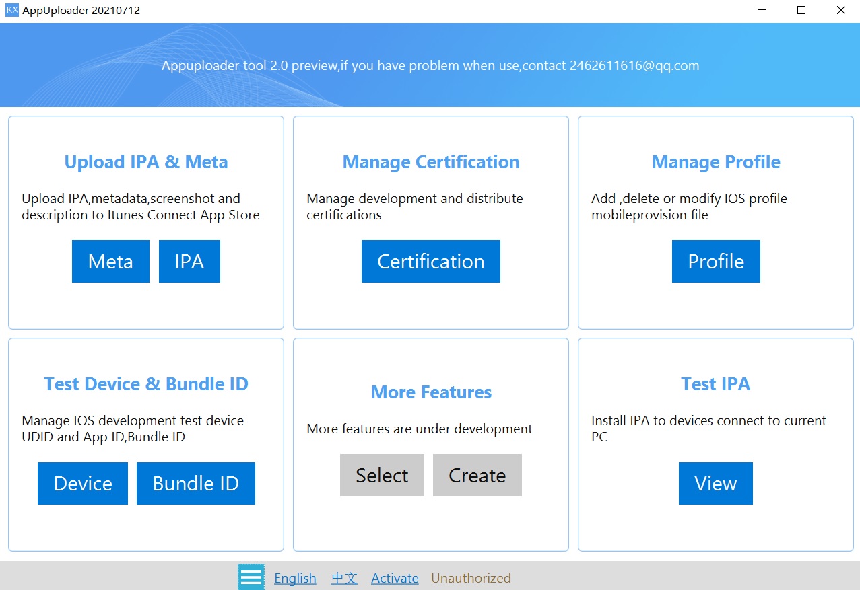
Task: Click the Manage Certification card title
Action: pyautogui.click(x=430, y=161)
